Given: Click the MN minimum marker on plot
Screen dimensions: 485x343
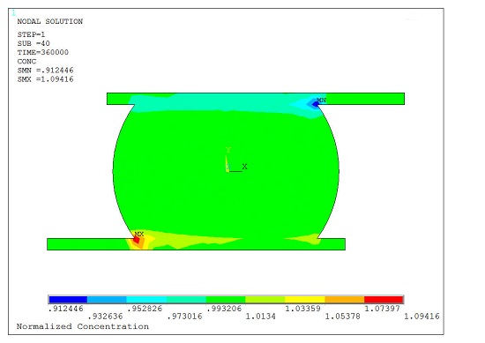Looking at the screenshot, I should 321,100.
